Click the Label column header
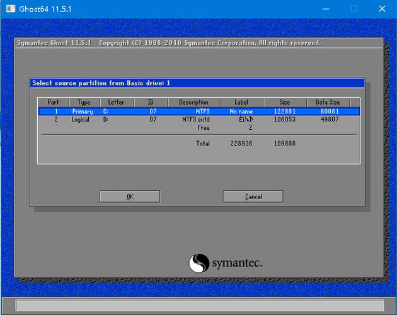Viewport: 397px width, 315px height. [x=241, y=102]
